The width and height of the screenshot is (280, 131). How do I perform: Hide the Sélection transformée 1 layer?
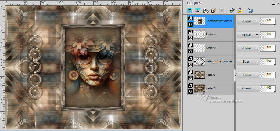190,24
